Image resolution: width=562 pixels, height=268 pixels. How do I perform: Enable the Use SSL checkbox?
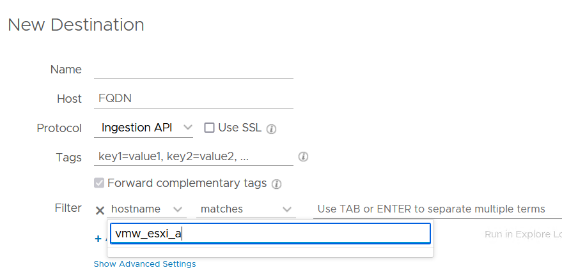click(x=209, y=128)
